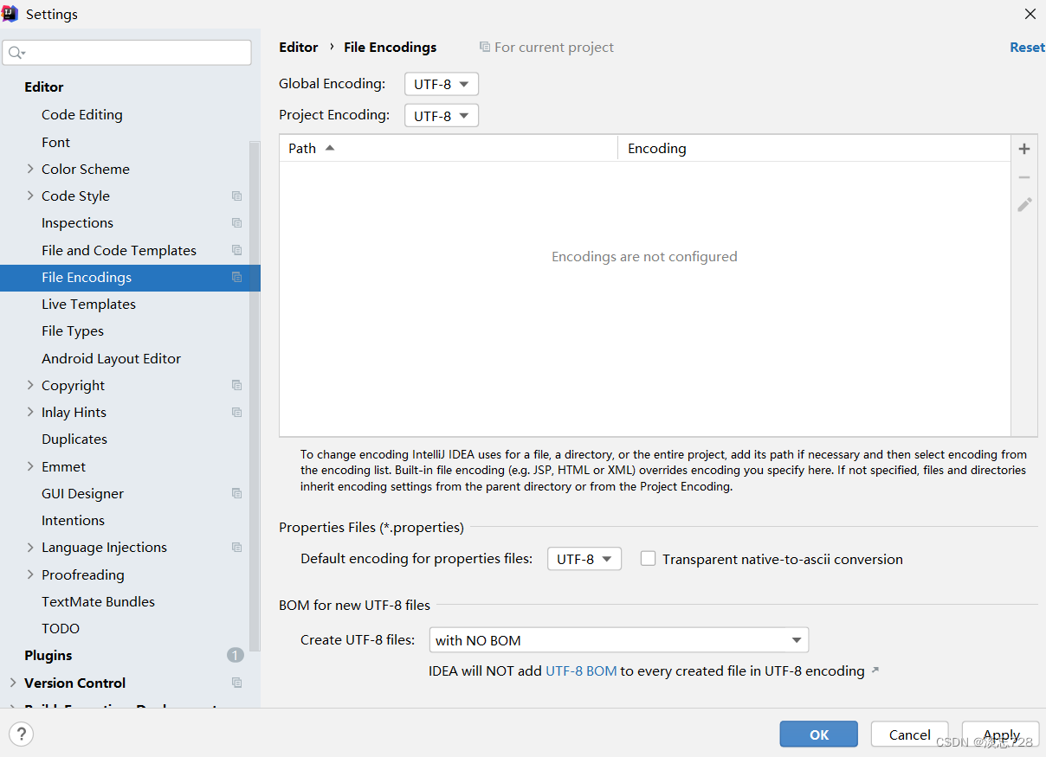Open the Create UTF-8 files dropdown
Viewport: 1046px width, 757px height.
coord(619,640)
